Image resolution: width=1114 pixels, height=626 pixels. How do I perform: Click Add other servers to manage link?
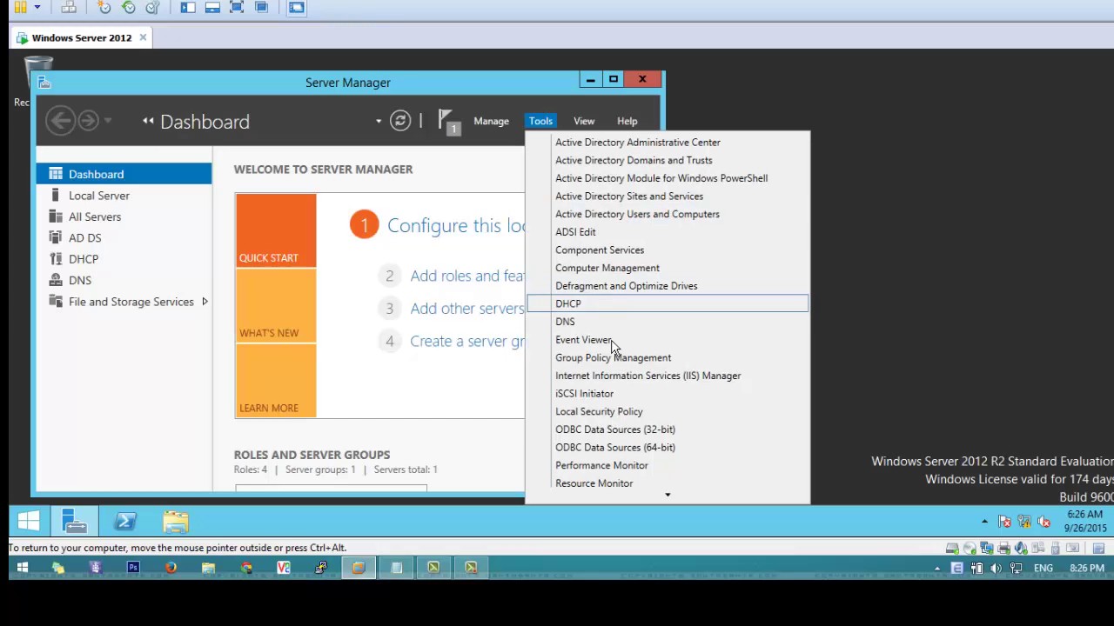pyautogui.click(x=467, y=309)
